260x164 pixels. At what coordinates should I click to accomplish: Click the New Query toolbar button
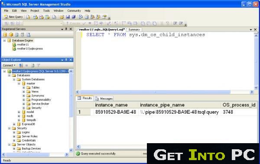click(x=13, y=17)
